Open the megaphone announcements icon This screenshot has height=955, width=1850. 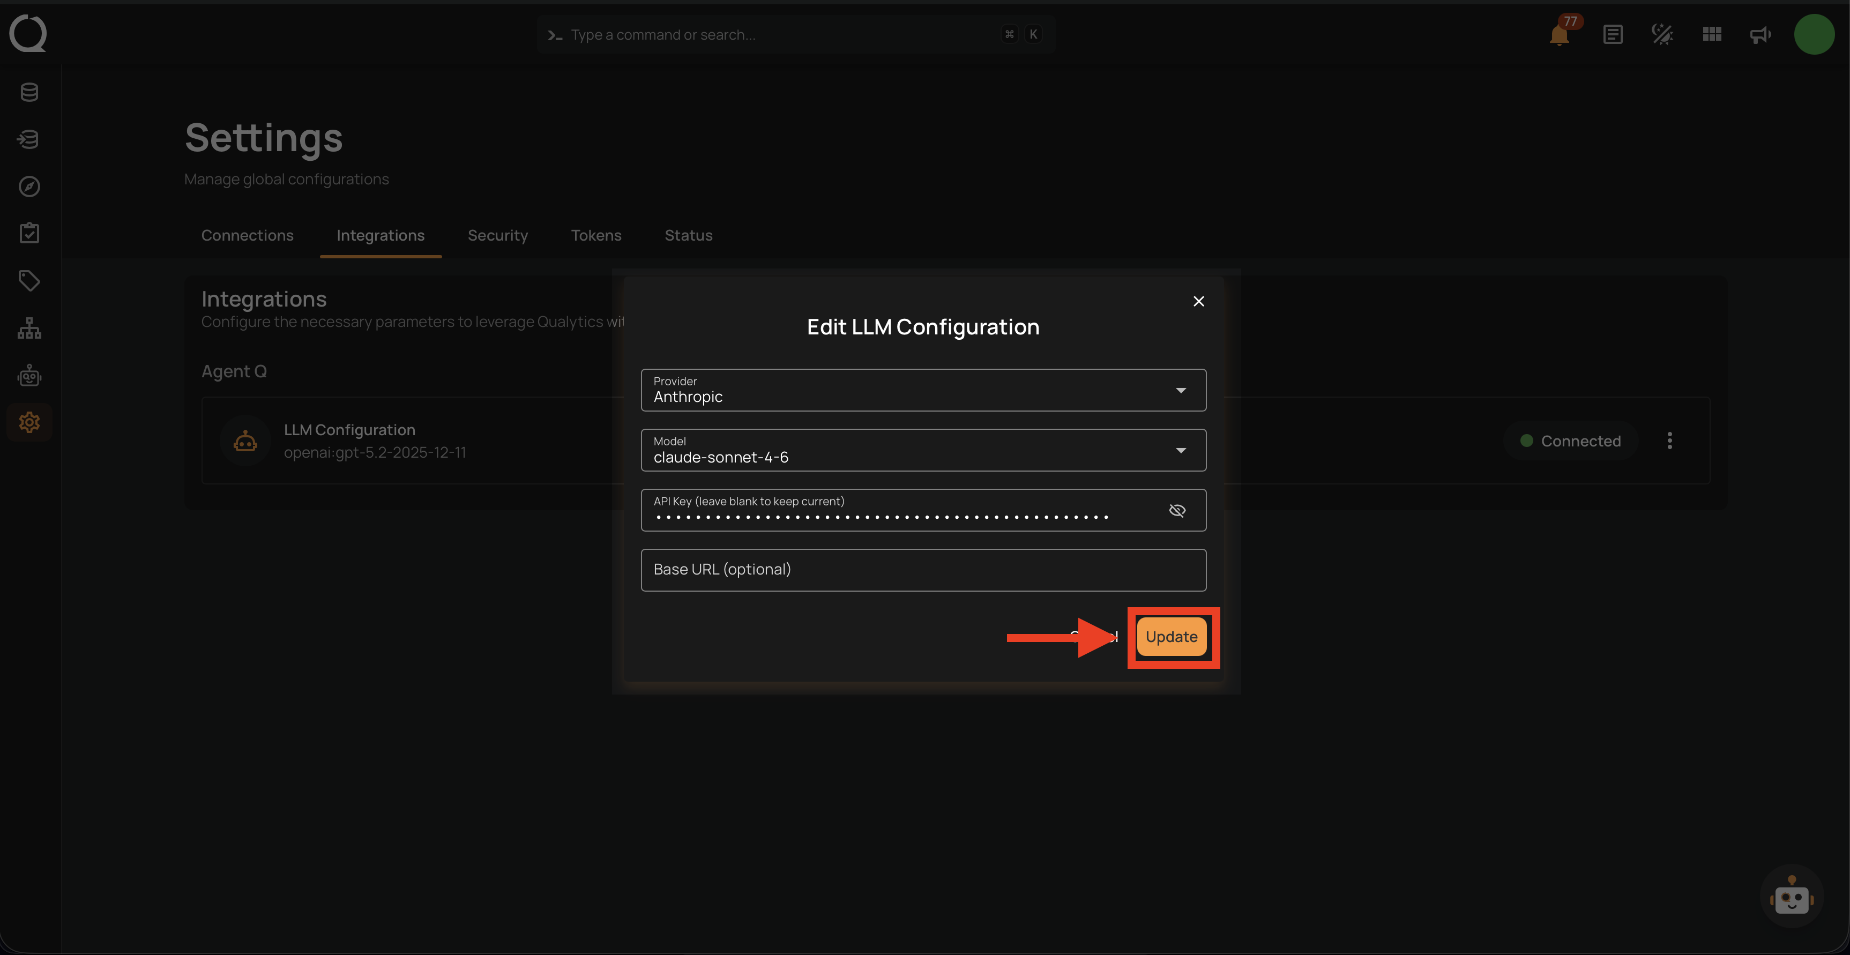[x=1759, y=34]
